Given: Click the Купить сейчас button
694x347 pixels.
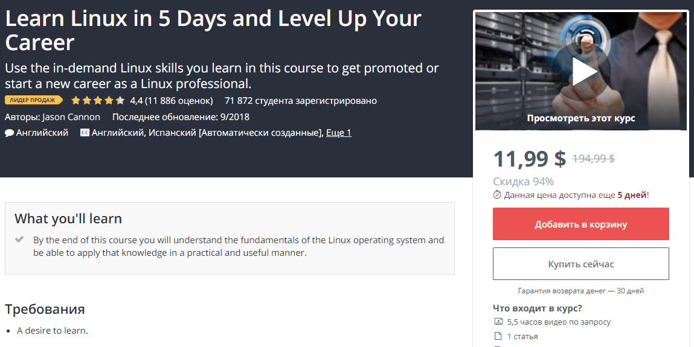Looking at the screenshot, I should point(580,264).
